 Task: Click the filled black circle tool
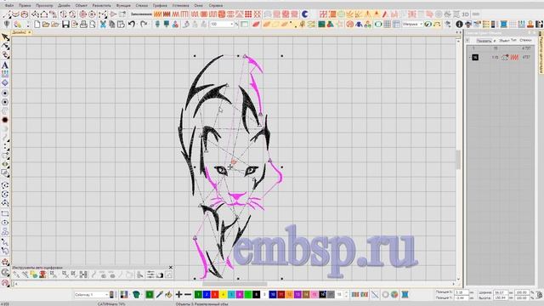[x=5, y=120]
